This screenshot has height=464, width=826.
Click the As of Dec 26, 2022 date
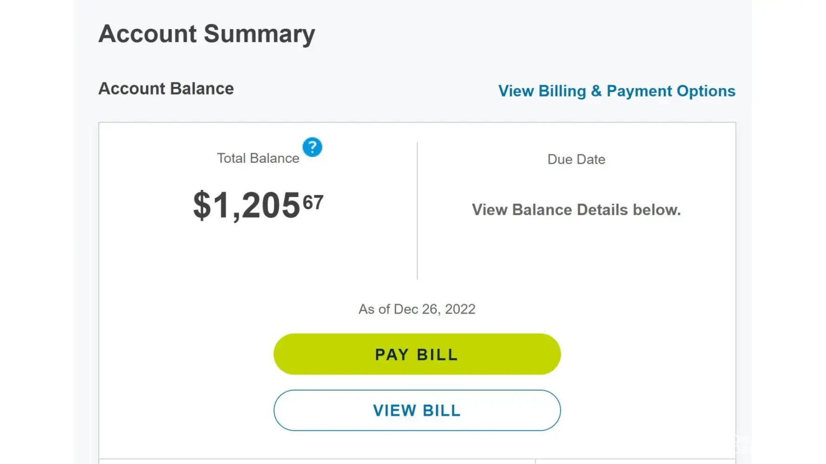click(x=417, y=309)
